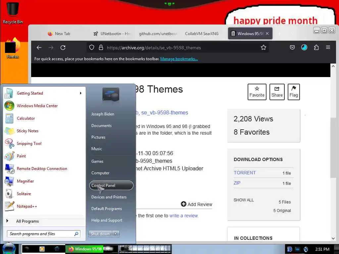
Task: Launch Snipping Tool from the Start menu
Action: point(44,144)
